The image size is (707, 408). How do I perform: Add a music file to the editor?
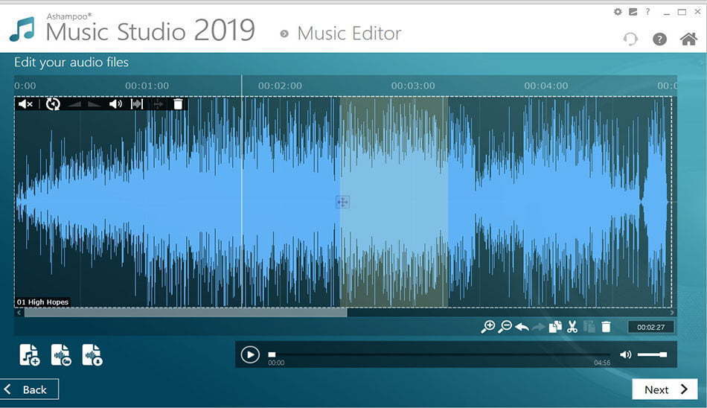[29, 354]
